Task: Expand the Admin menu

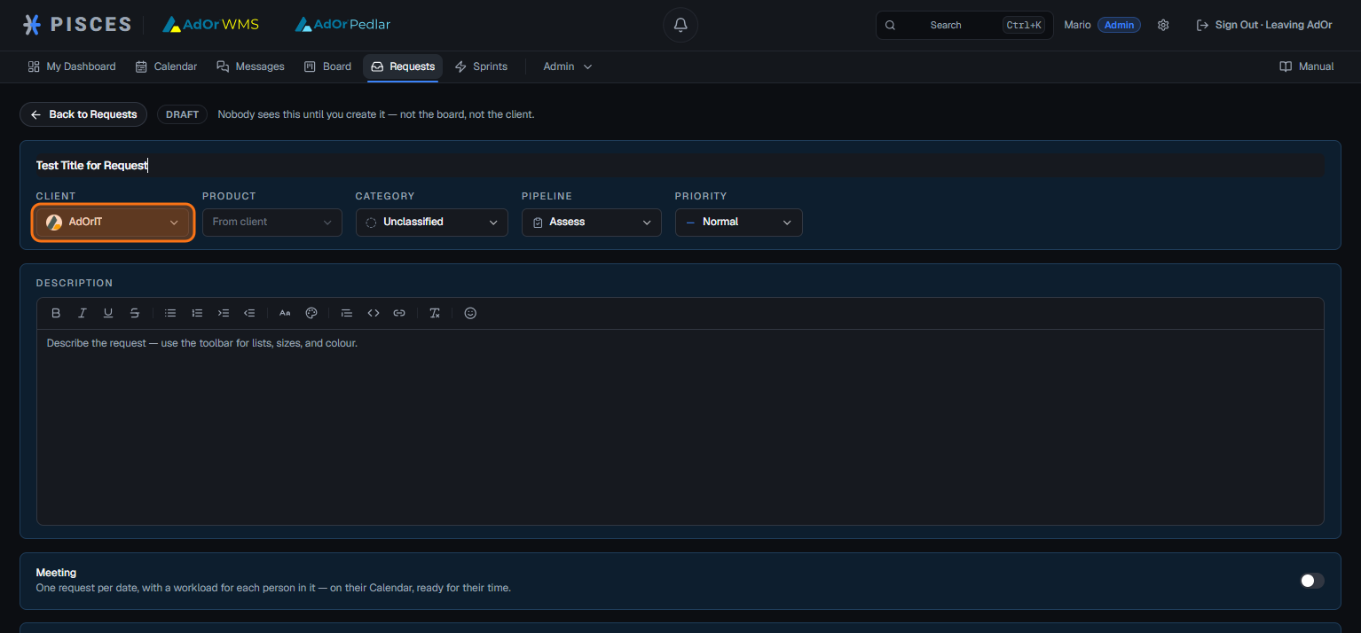Action: pyautogui.click(x=567, y=66)
